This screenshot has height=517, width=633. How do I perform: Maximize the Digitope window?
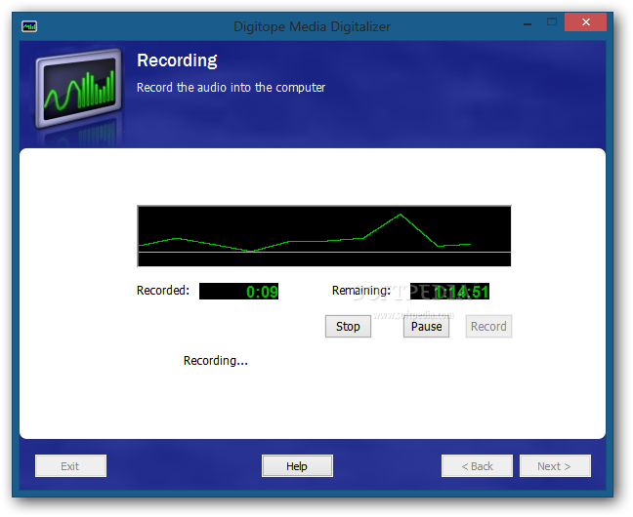[552, 22]
